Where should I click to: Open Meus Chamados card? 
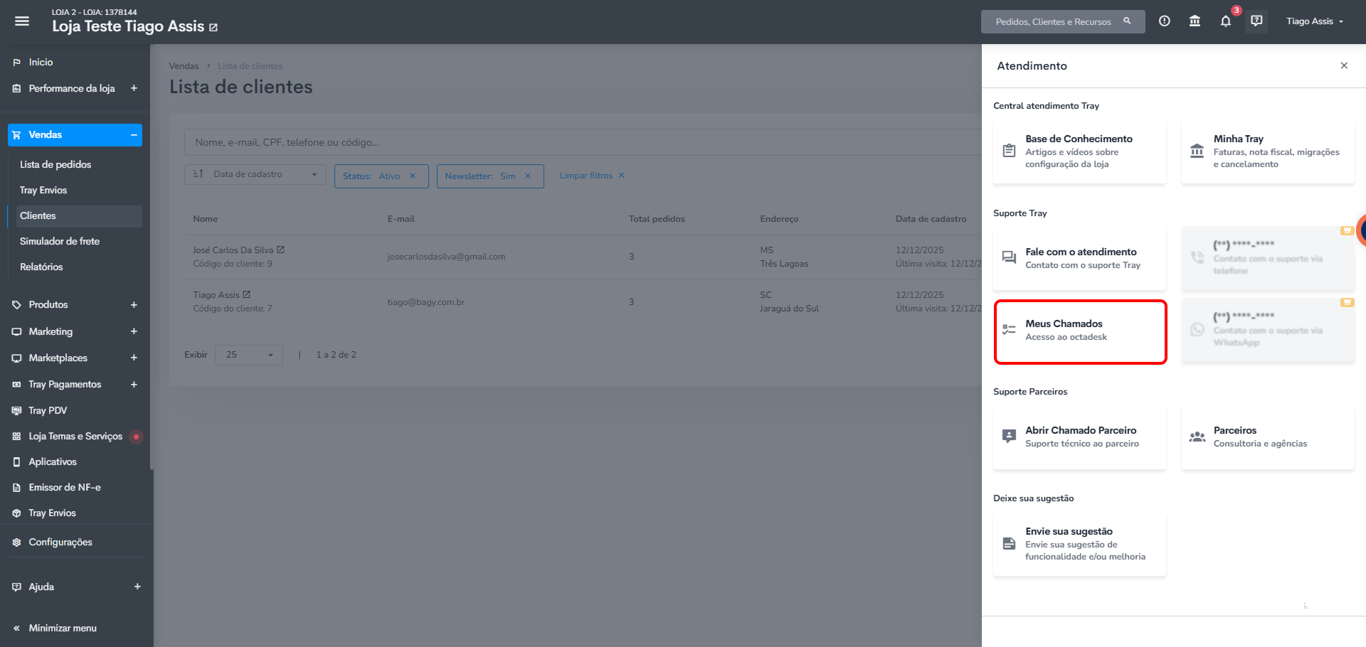(1079, 331)
